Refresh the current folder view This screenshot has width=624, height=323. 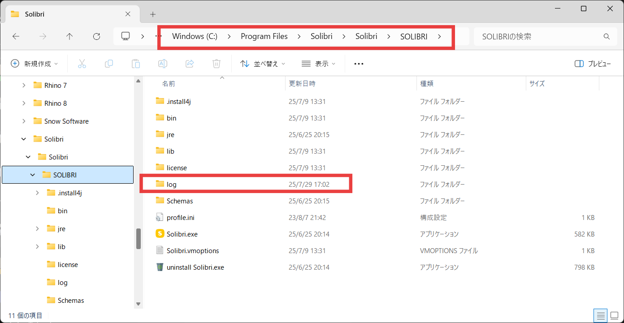pyautogui.click(x=96, y=37)
